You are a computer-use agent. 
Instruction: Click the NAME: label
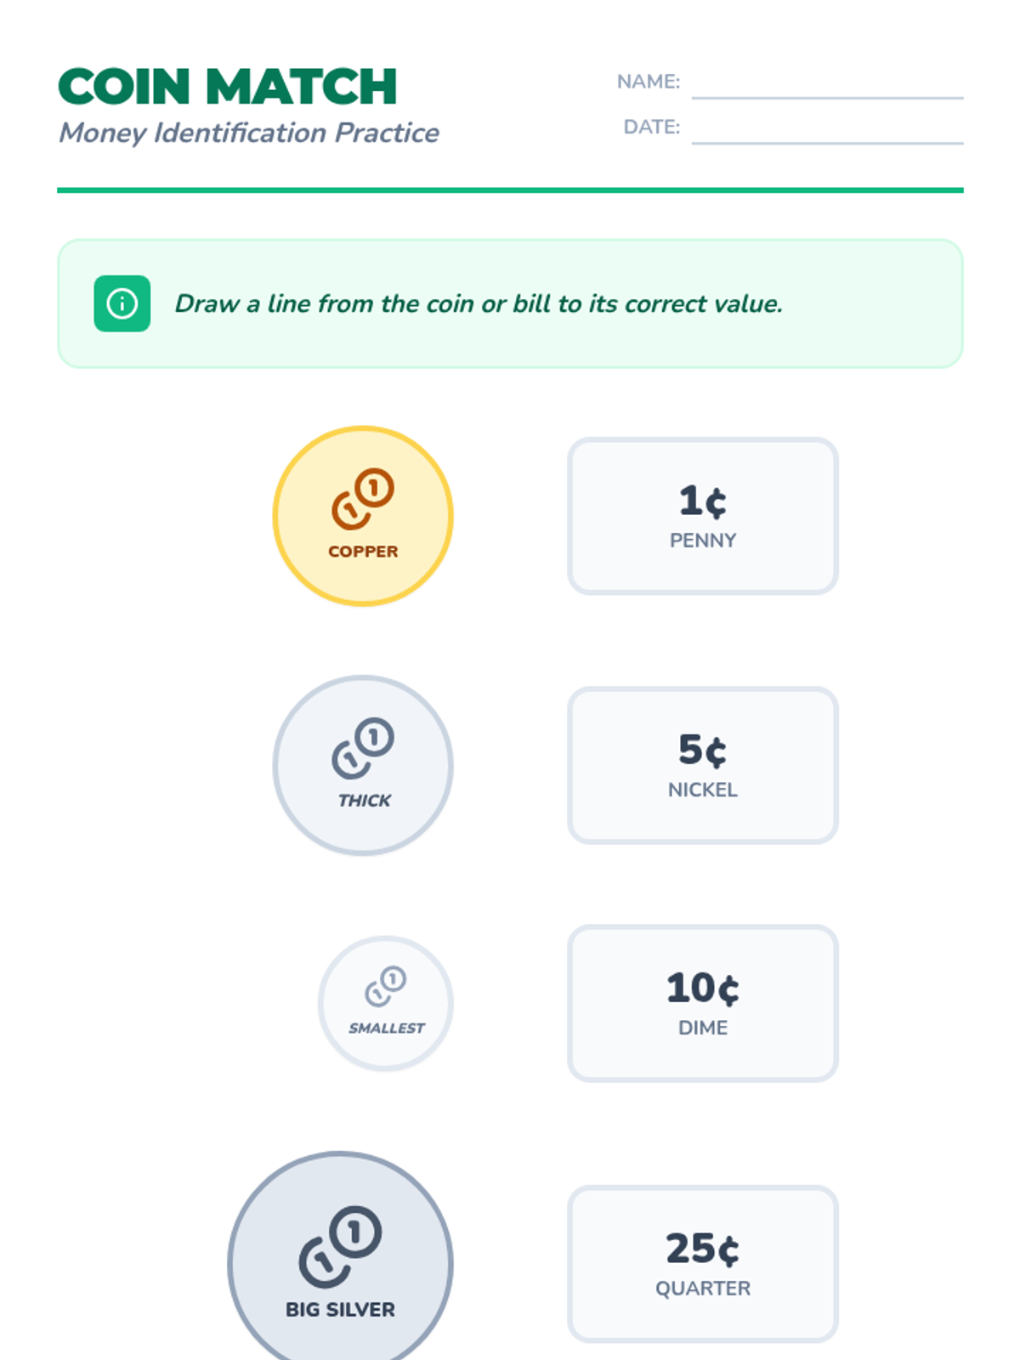point(648,82)
